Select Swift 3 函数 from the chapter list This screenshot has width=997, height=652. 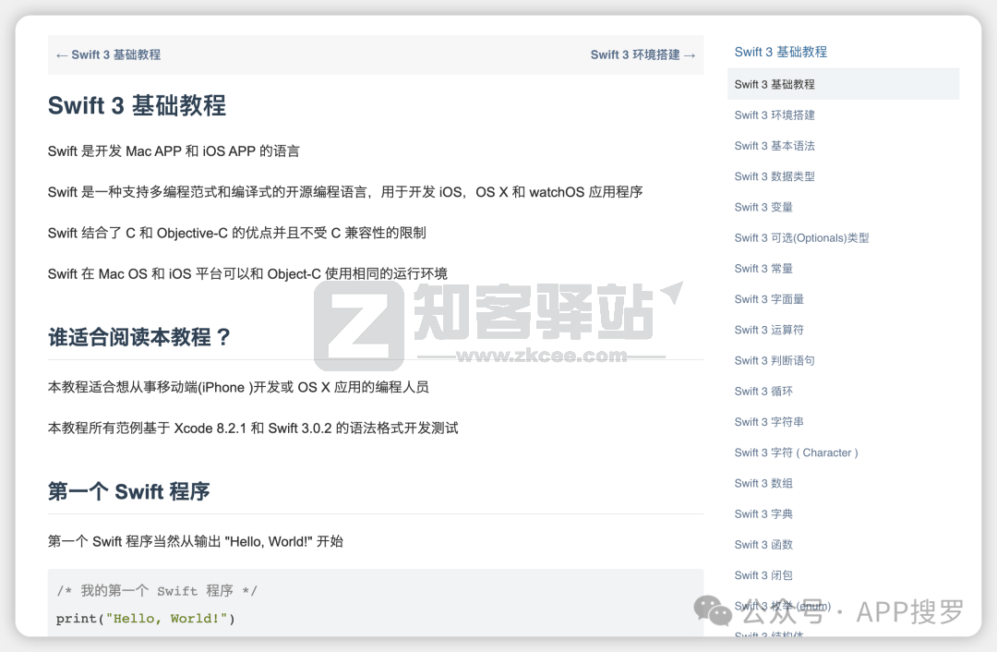click(763, 544)
